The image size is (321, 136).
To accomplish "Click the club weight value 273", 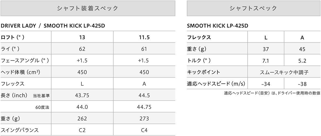I will (x=144, y=119).
